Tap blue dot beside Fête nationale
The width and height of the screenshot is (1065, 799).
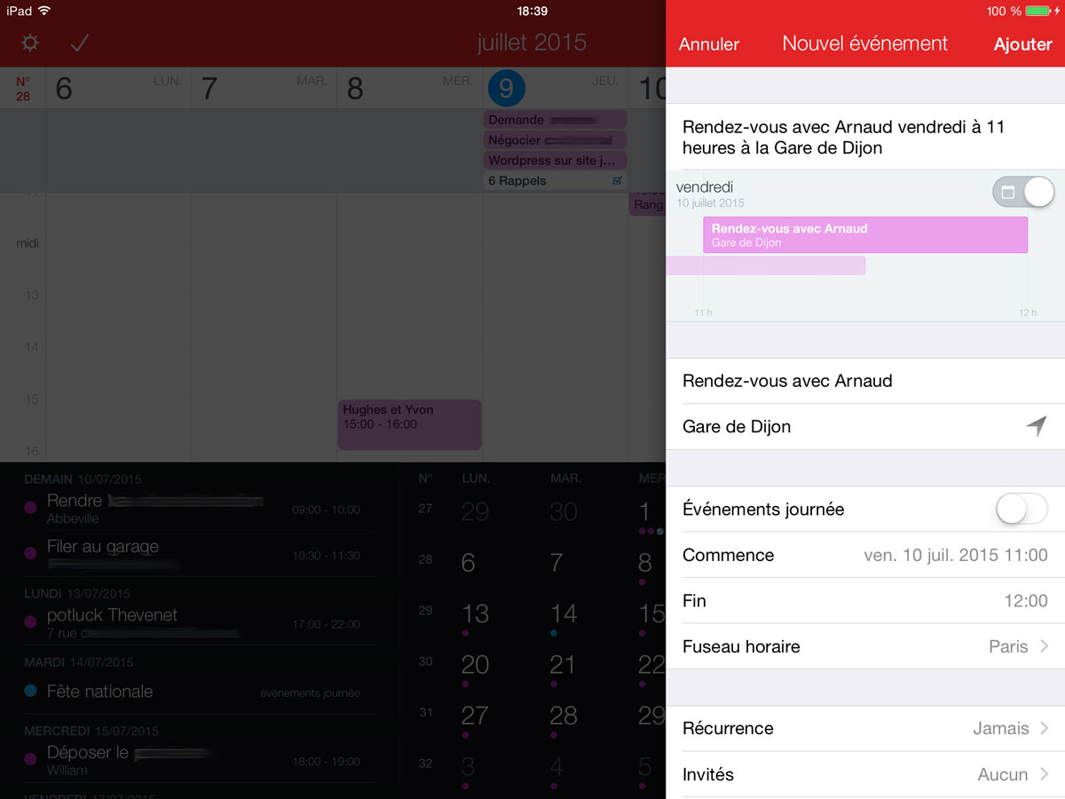click(x=31, y=692)
